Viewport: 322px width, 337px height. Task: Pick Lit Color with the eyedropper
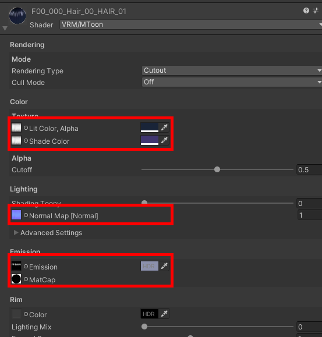point(164,127)
